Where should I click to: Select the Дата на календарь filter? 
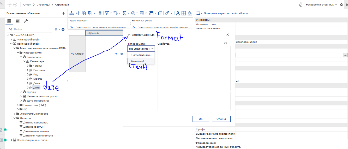(35, 122)
